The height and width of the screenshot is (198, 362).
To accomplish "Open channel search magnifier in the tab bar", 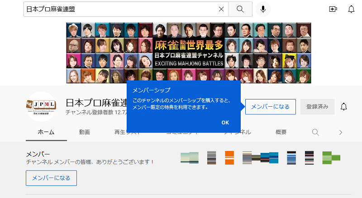I will tap(316, 132).
